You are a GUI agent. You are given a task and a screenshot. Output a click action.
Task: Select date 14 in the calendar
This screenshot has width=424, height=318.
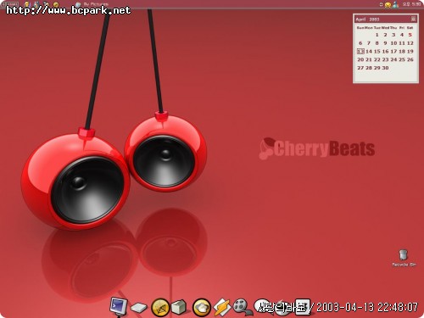coord(369,51)
